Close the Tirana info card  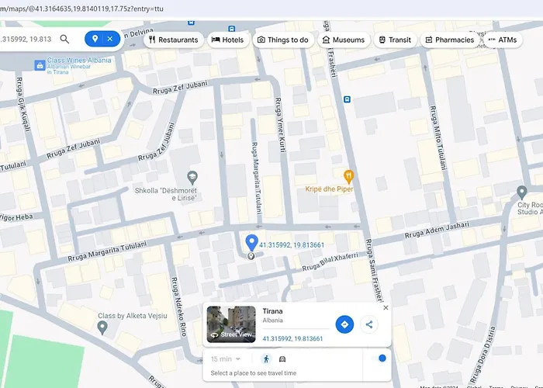point(386,308)
